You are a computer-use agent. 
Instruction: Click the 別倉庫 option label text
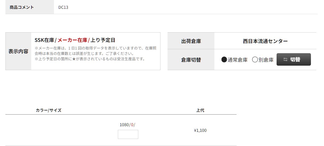[x=266, y=60]
